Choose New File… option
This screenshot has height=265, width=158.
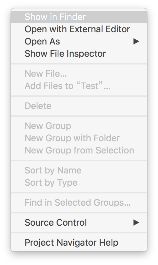coord(79,74)
